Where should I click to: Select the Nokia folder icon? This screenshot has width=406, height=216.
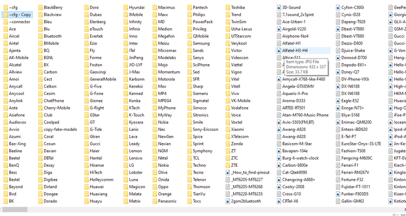[155, 165]
